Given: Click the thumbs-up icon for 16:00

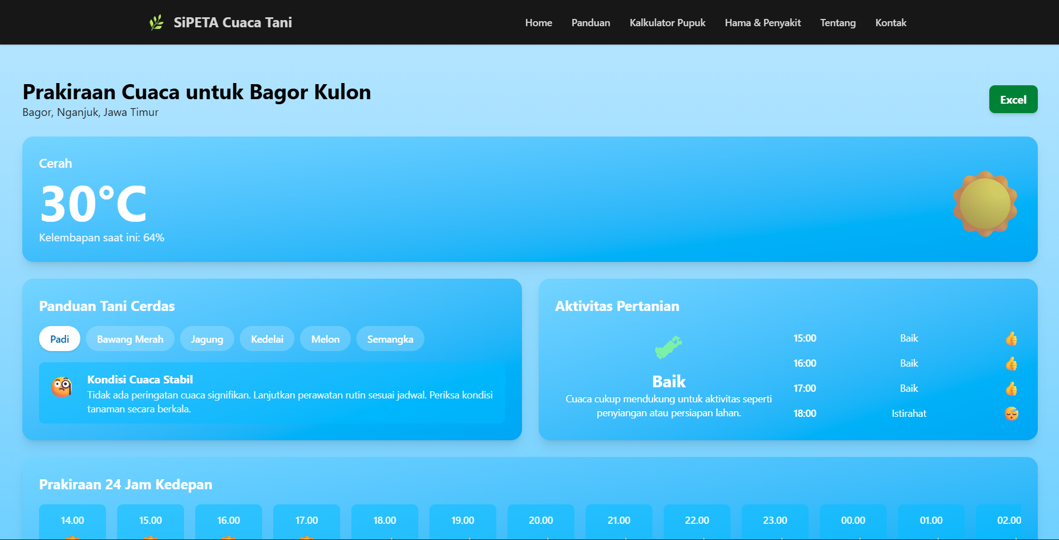Looking at the screenshot, I should pyautogui.click(x=1011, y=364).
